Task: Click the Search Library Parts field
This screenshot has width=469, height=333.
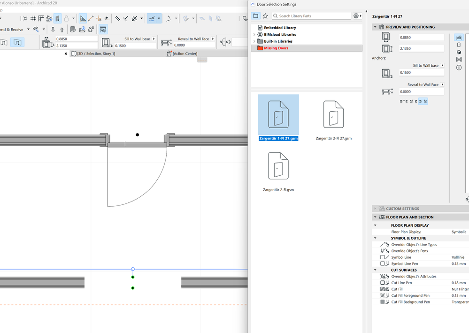Action: [311, 16]
